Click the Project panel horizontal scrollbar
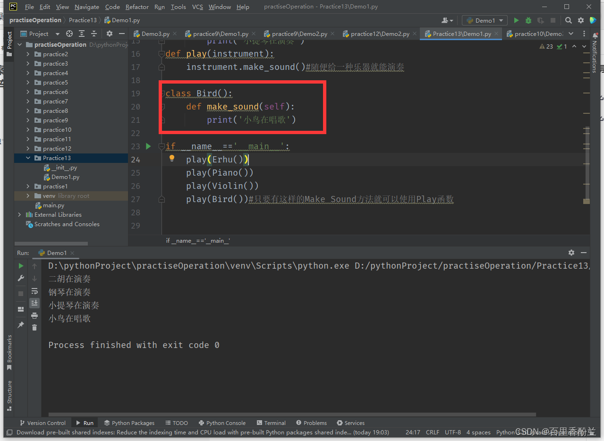The height and width of the screenshot is (441, 604). coord(52,244)
